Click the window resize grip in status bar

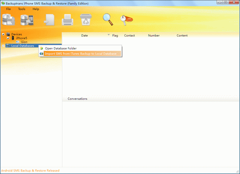click(238, 172)
